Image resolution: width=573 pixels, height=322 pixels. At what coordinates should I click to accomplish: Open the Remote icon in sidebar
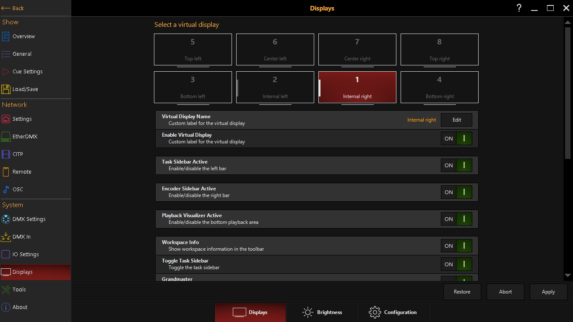point(6,172)
